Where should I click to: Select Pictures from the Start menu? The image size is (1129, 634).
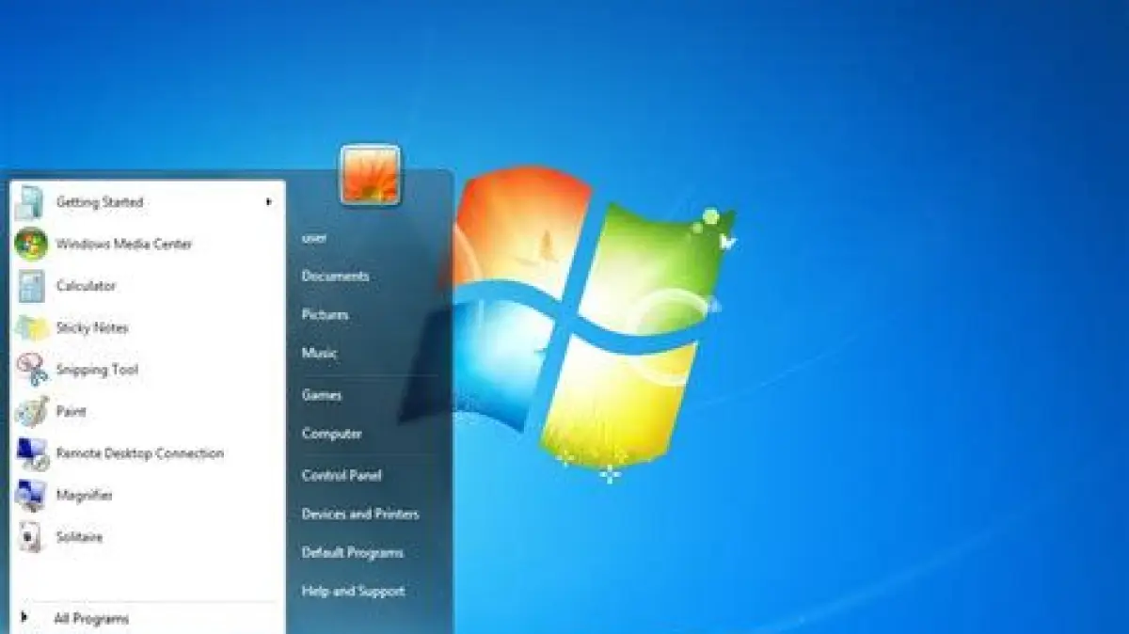[x=325, y=315]
